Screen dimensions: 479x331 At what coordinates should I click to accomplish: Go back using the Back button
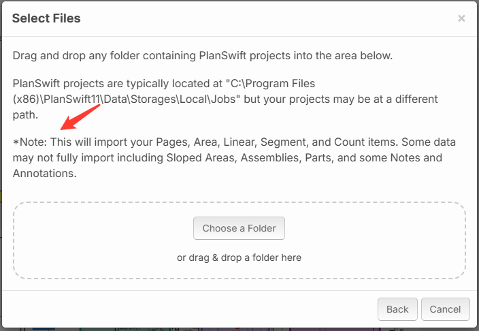397,309
